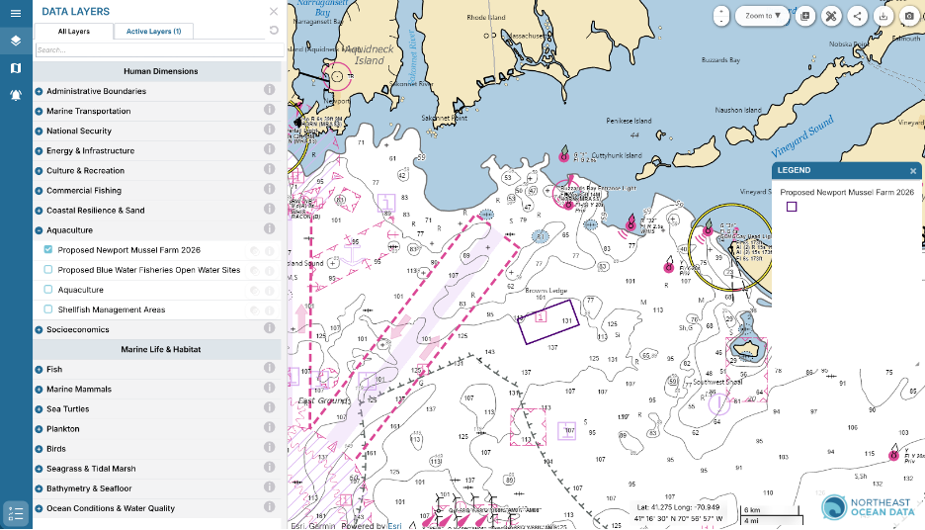Image resolution: width=925 pixels, height=530 pixels.
Task: Open the map/basemap sidebar icon
Action: pyautogui.click(x=16, y=68)
